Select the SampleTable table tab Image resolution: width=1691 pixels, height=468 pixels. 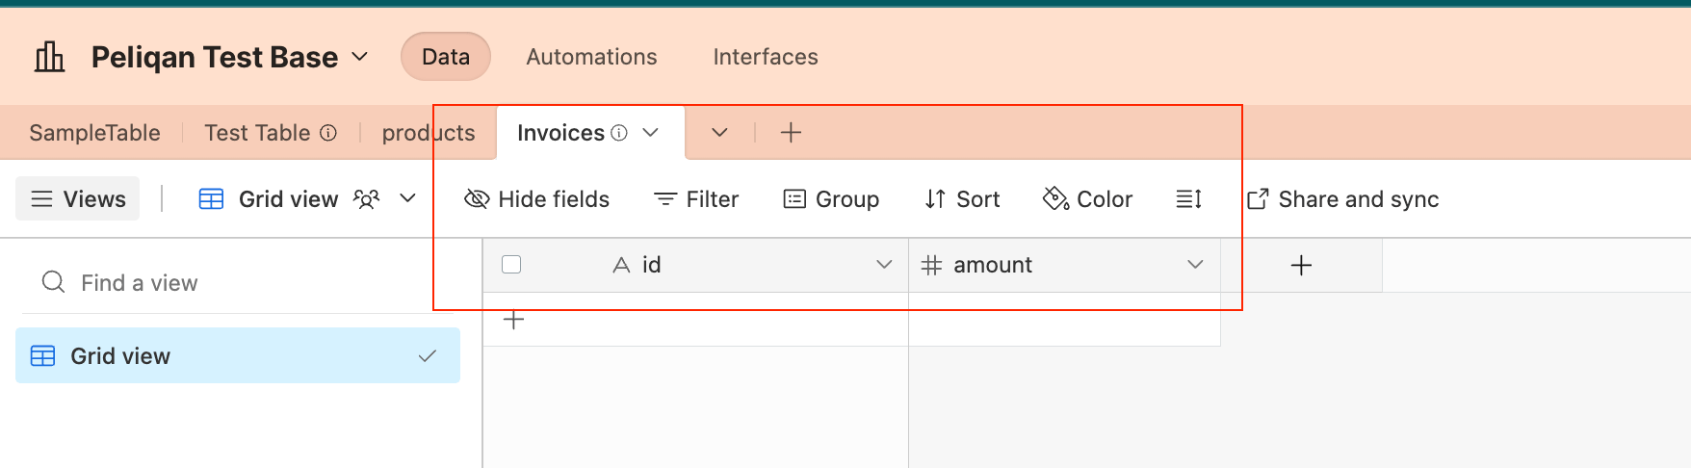coord(94,133)
